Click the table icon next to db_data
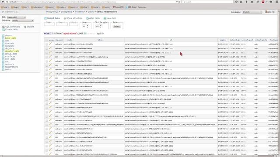 pyautogui.click(x=3, y=48)
